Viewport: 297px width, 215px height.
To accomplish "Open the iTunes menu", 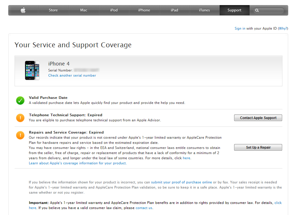I will (x=204, y=10).
